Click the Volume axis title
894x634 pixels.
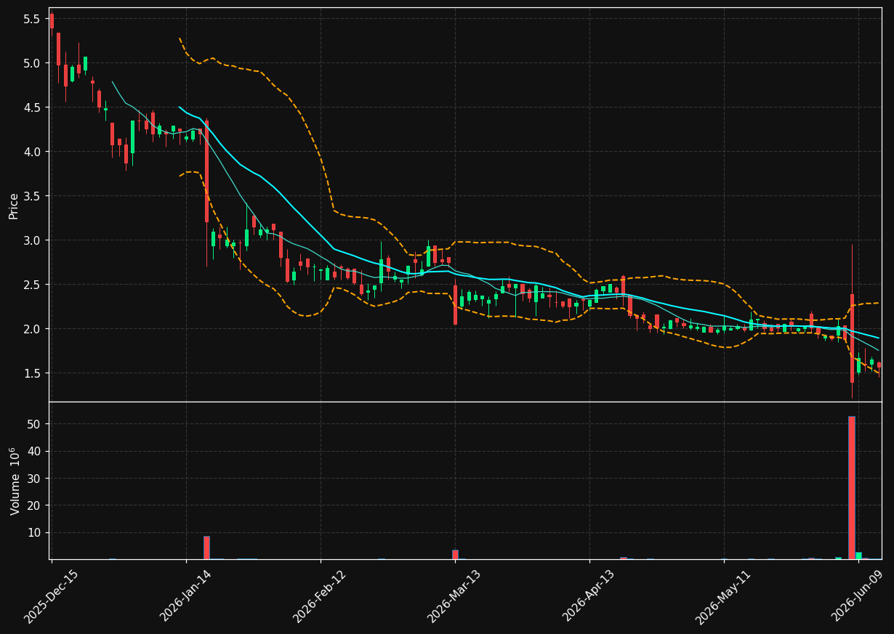click(15, 481)
